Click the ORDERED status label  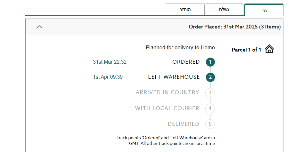click(186, 62)
